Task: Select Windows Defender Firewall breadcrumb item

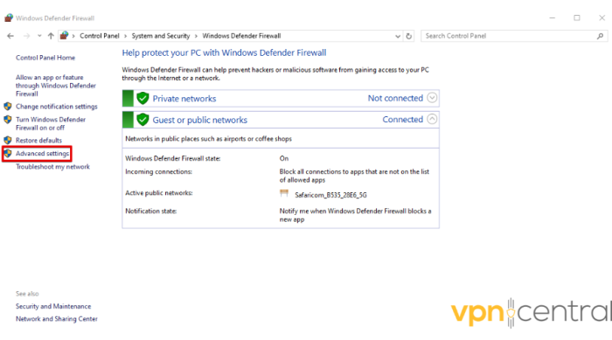Action: click(x=241, y=36)
